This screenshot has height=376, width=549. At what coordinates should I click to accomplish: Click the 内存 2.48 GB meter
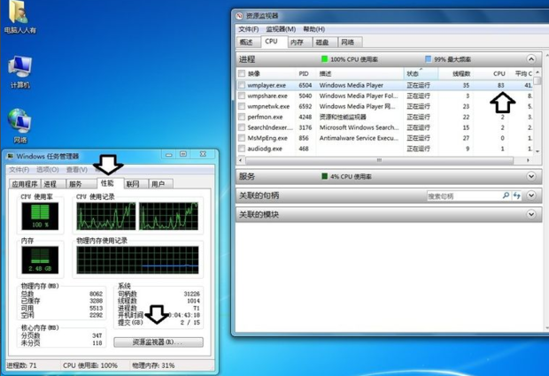point(40,259)
